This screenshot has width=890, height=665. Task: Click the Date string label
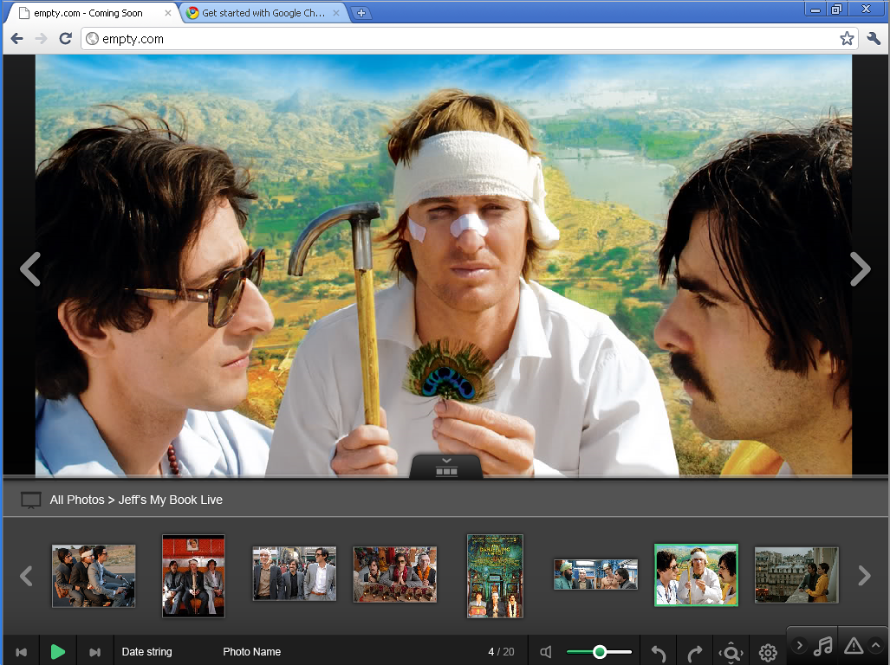(x=147, y=652)
